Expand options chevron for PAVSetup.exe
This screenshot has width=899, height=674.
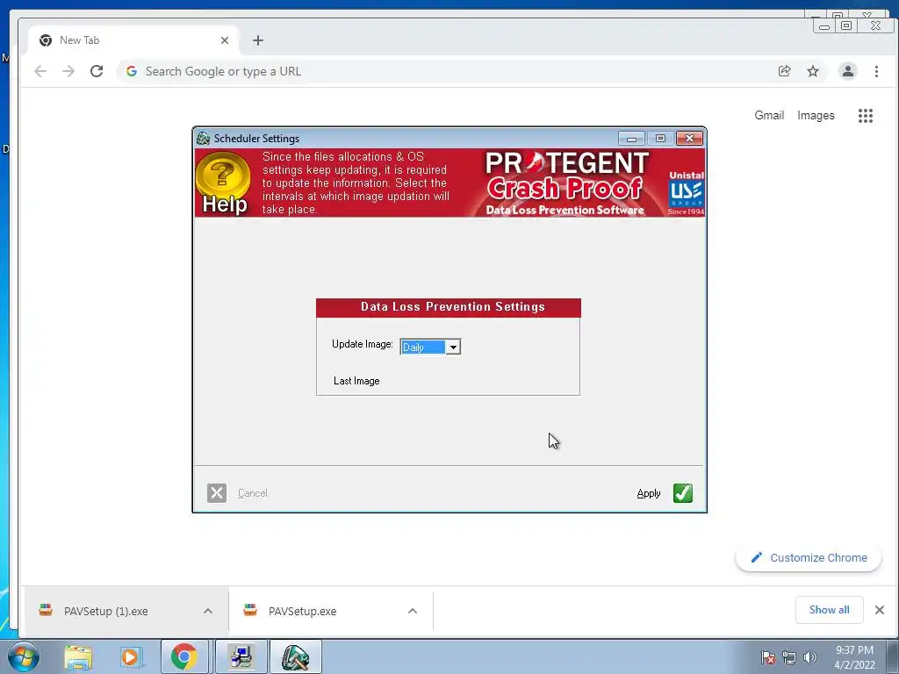[413, 611]
